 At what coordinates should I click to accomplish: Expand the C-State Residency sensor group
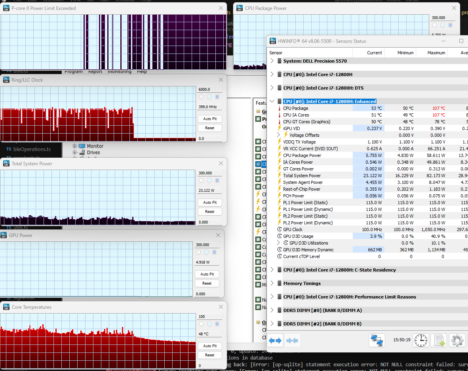pyautogui.click(x=272, y=270)
